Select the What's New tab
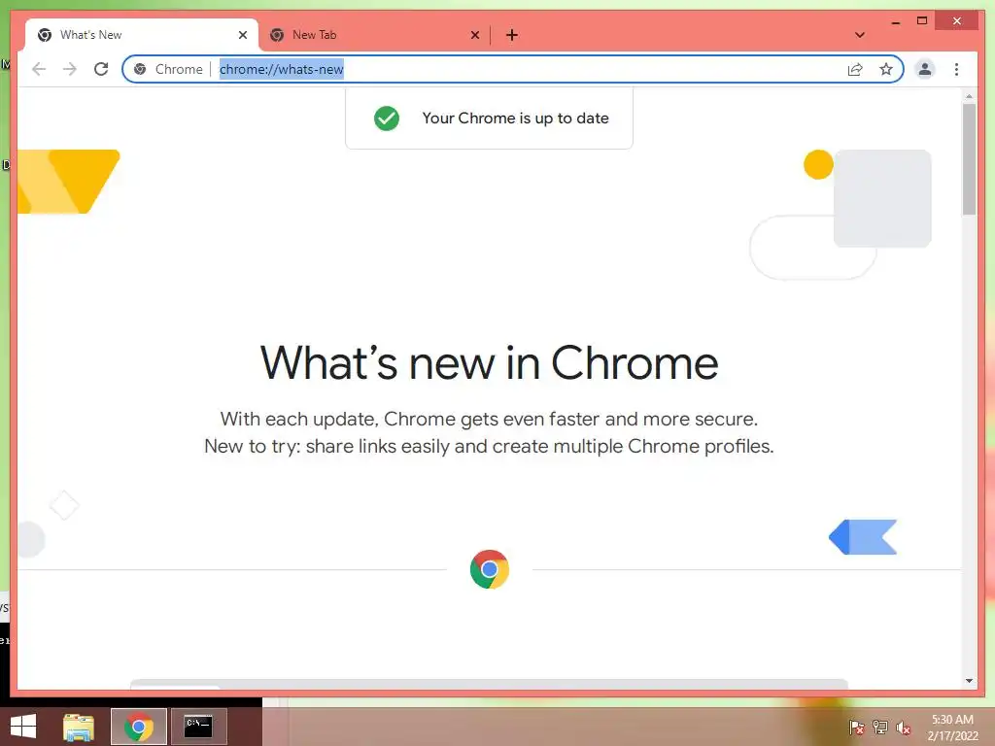The image size is (995, 746). [142, 35]
